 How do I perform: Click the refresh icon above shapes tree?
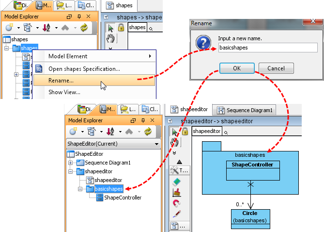click(x=84, y=27)
